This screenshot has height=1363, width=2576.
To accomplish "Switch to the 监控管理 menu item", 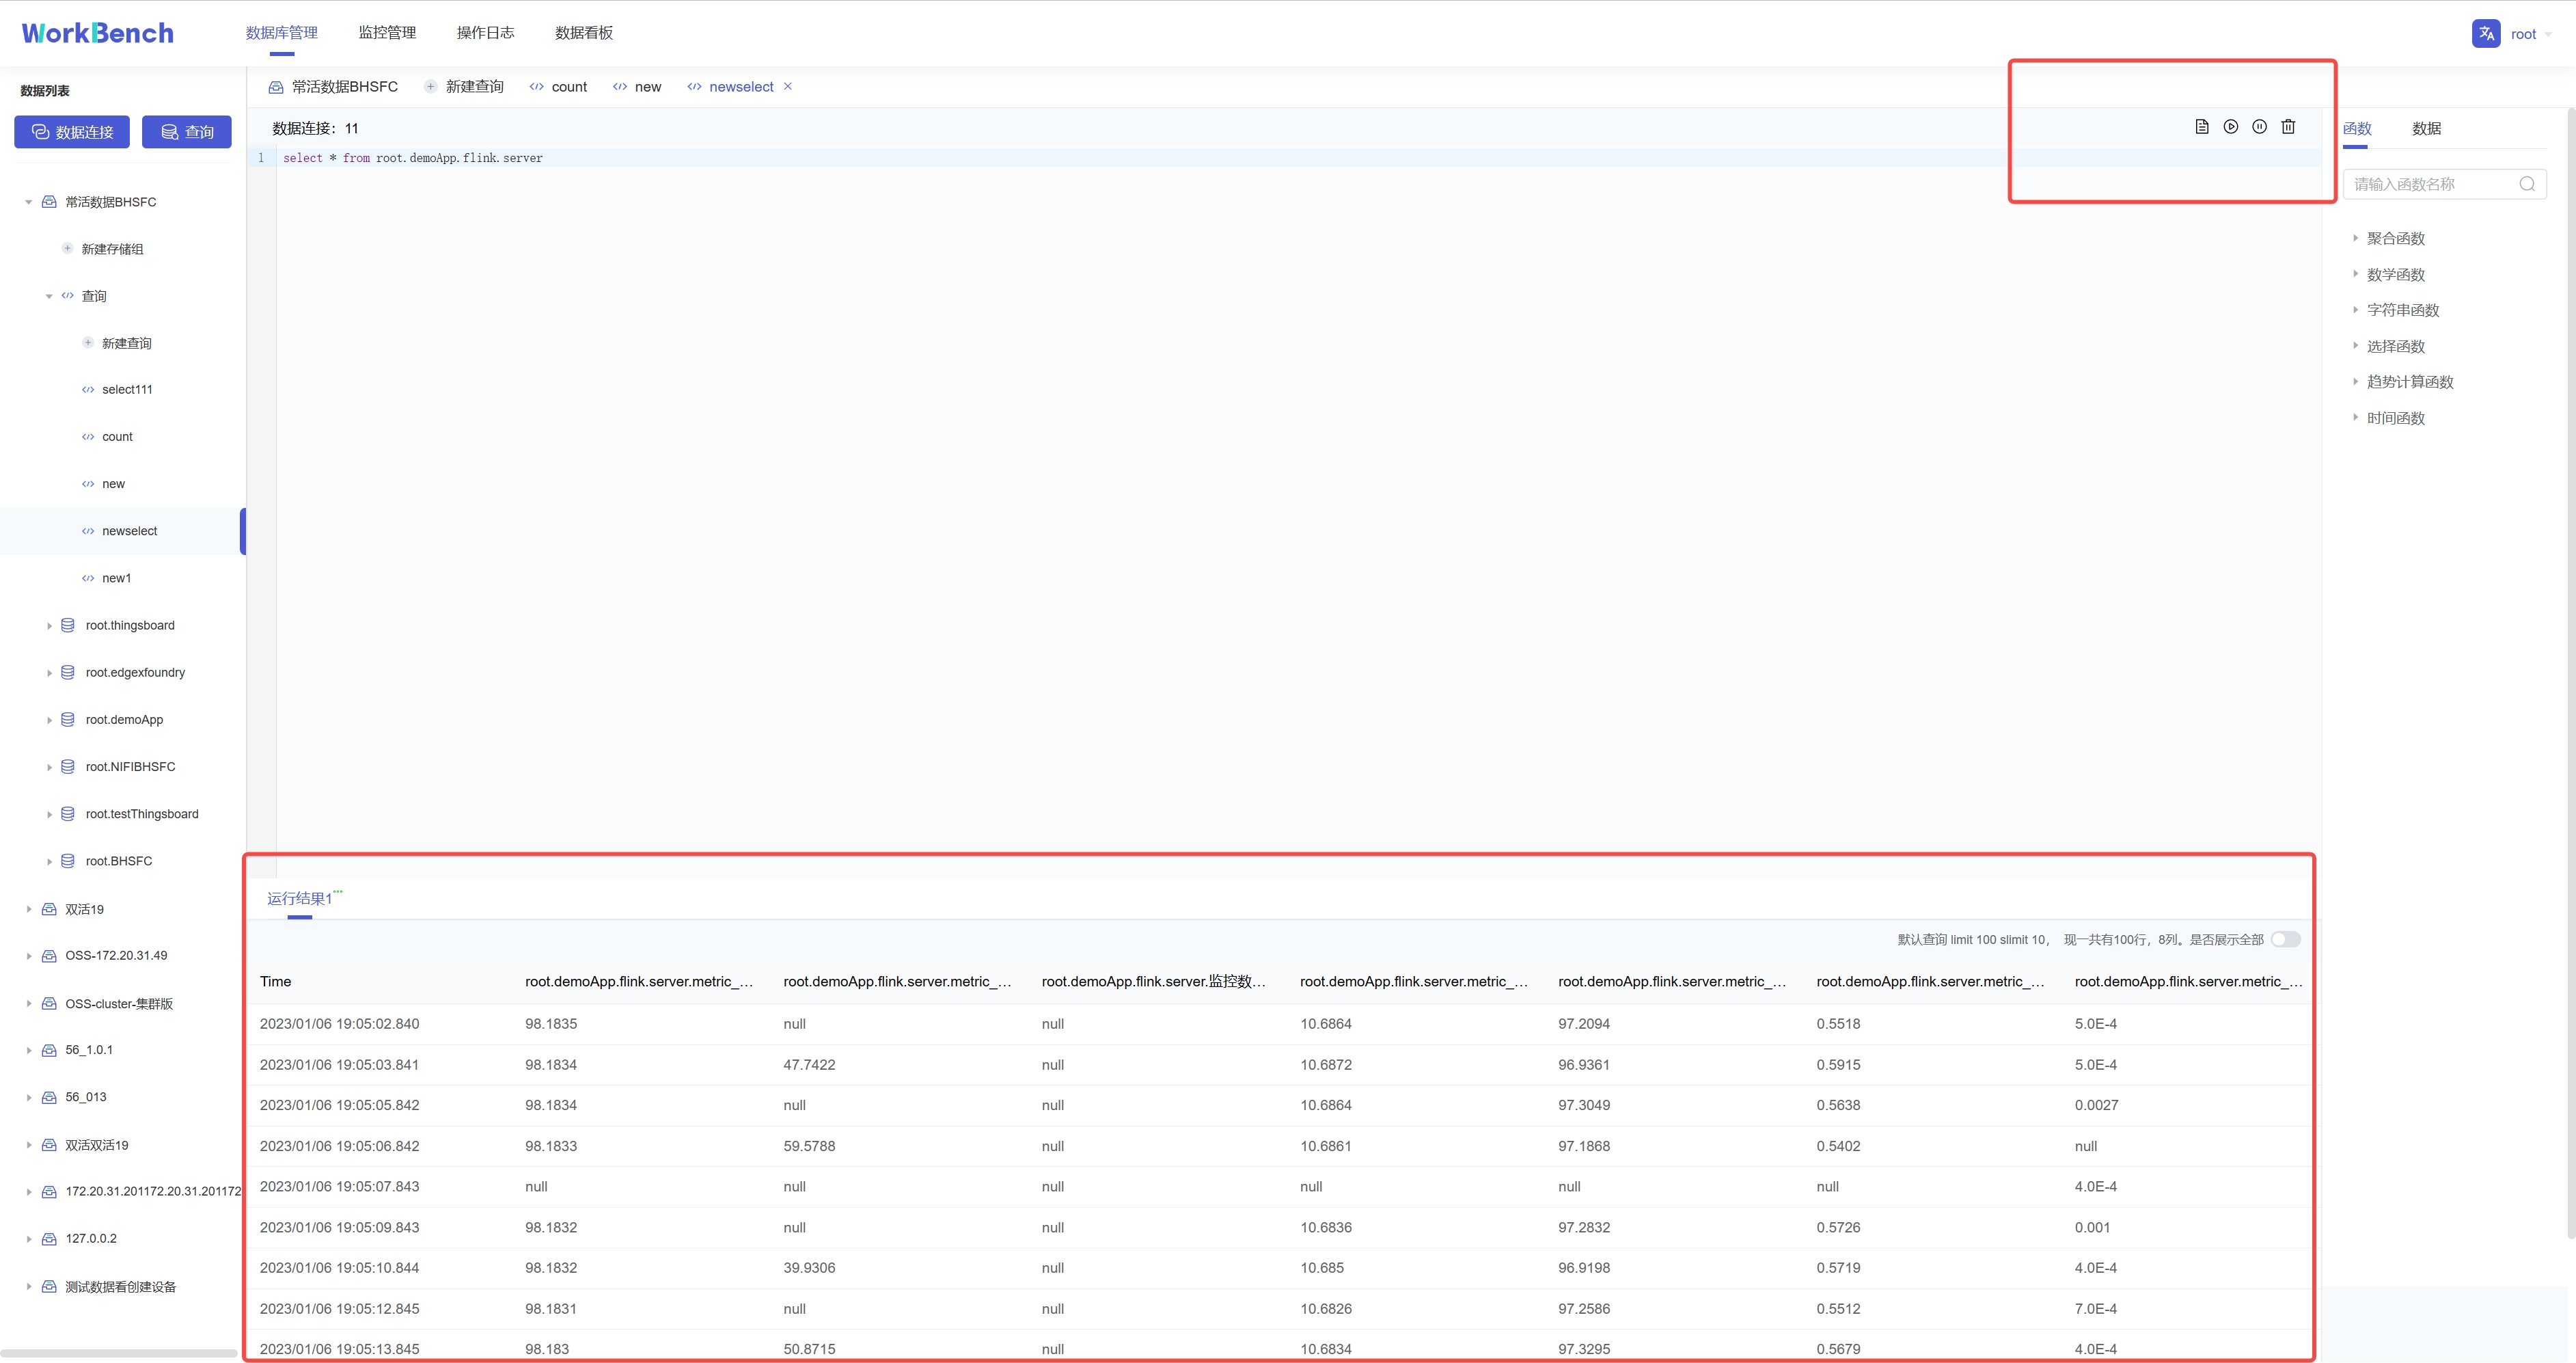I will [x=386, y=32].
